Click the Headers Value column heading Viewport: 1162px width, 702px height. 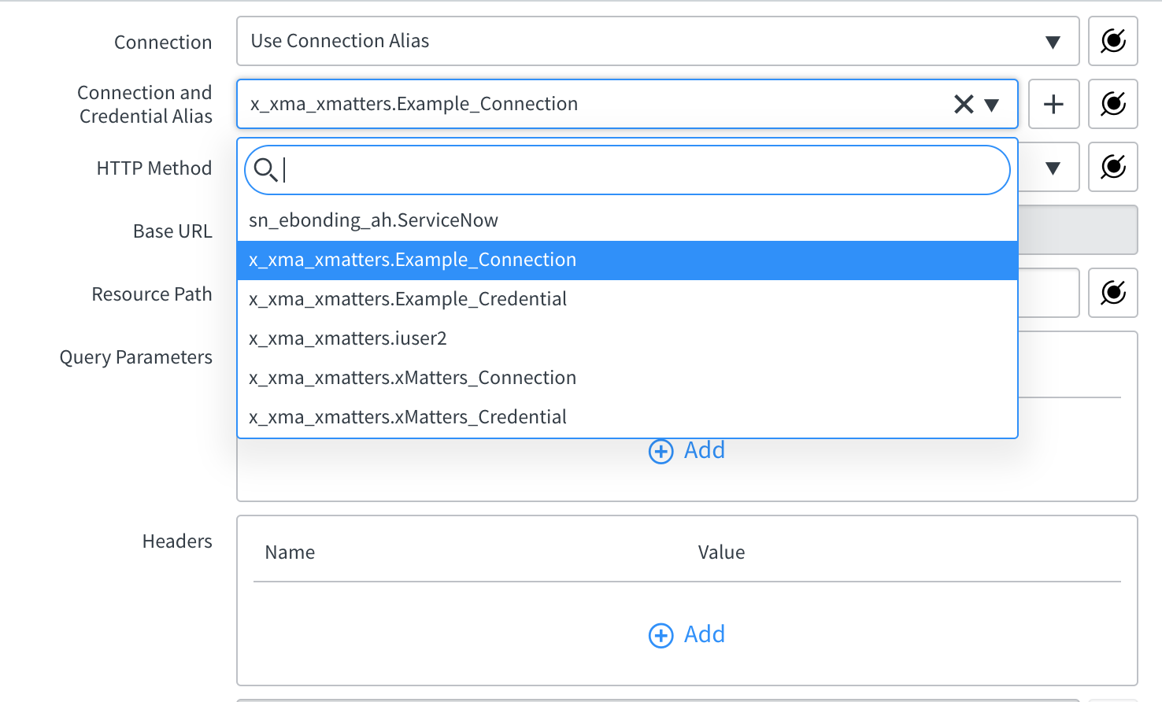[721, 552]
